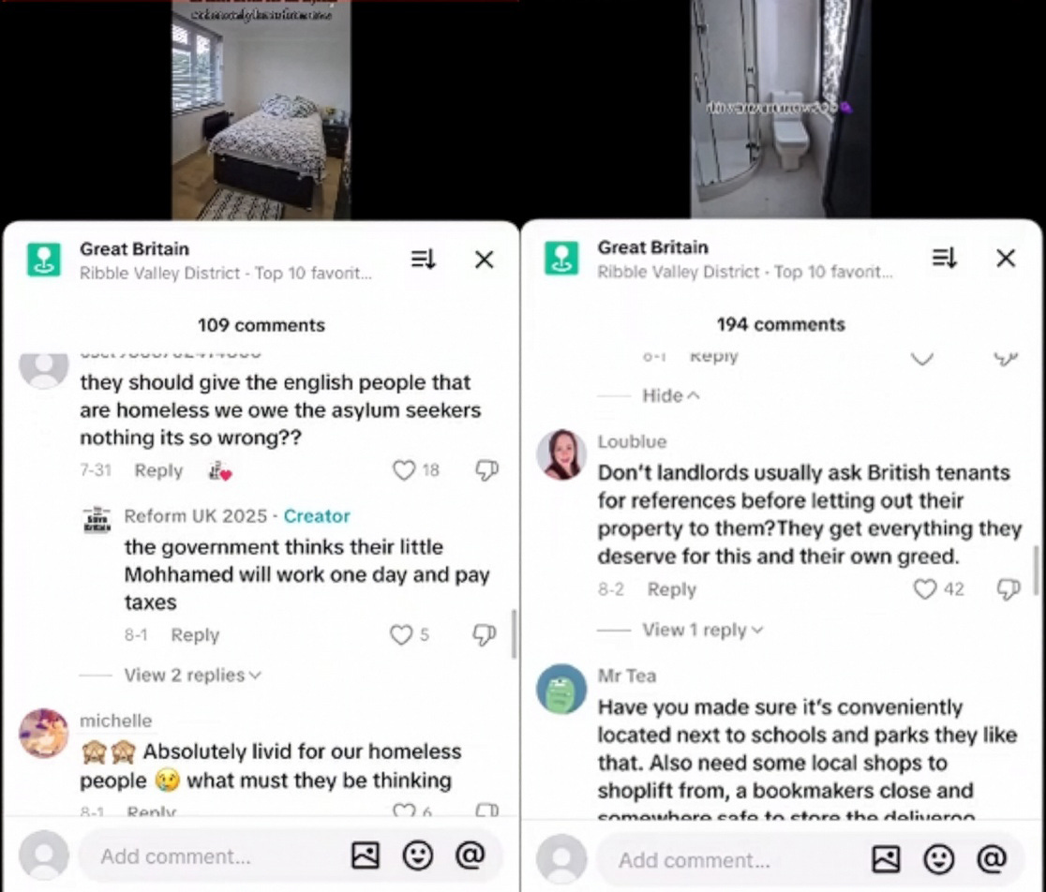
Task: Collapse replies using the Hide link
Action: click(670, 395)
